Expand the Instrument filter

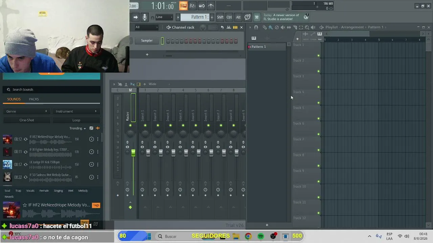(76, 111)
